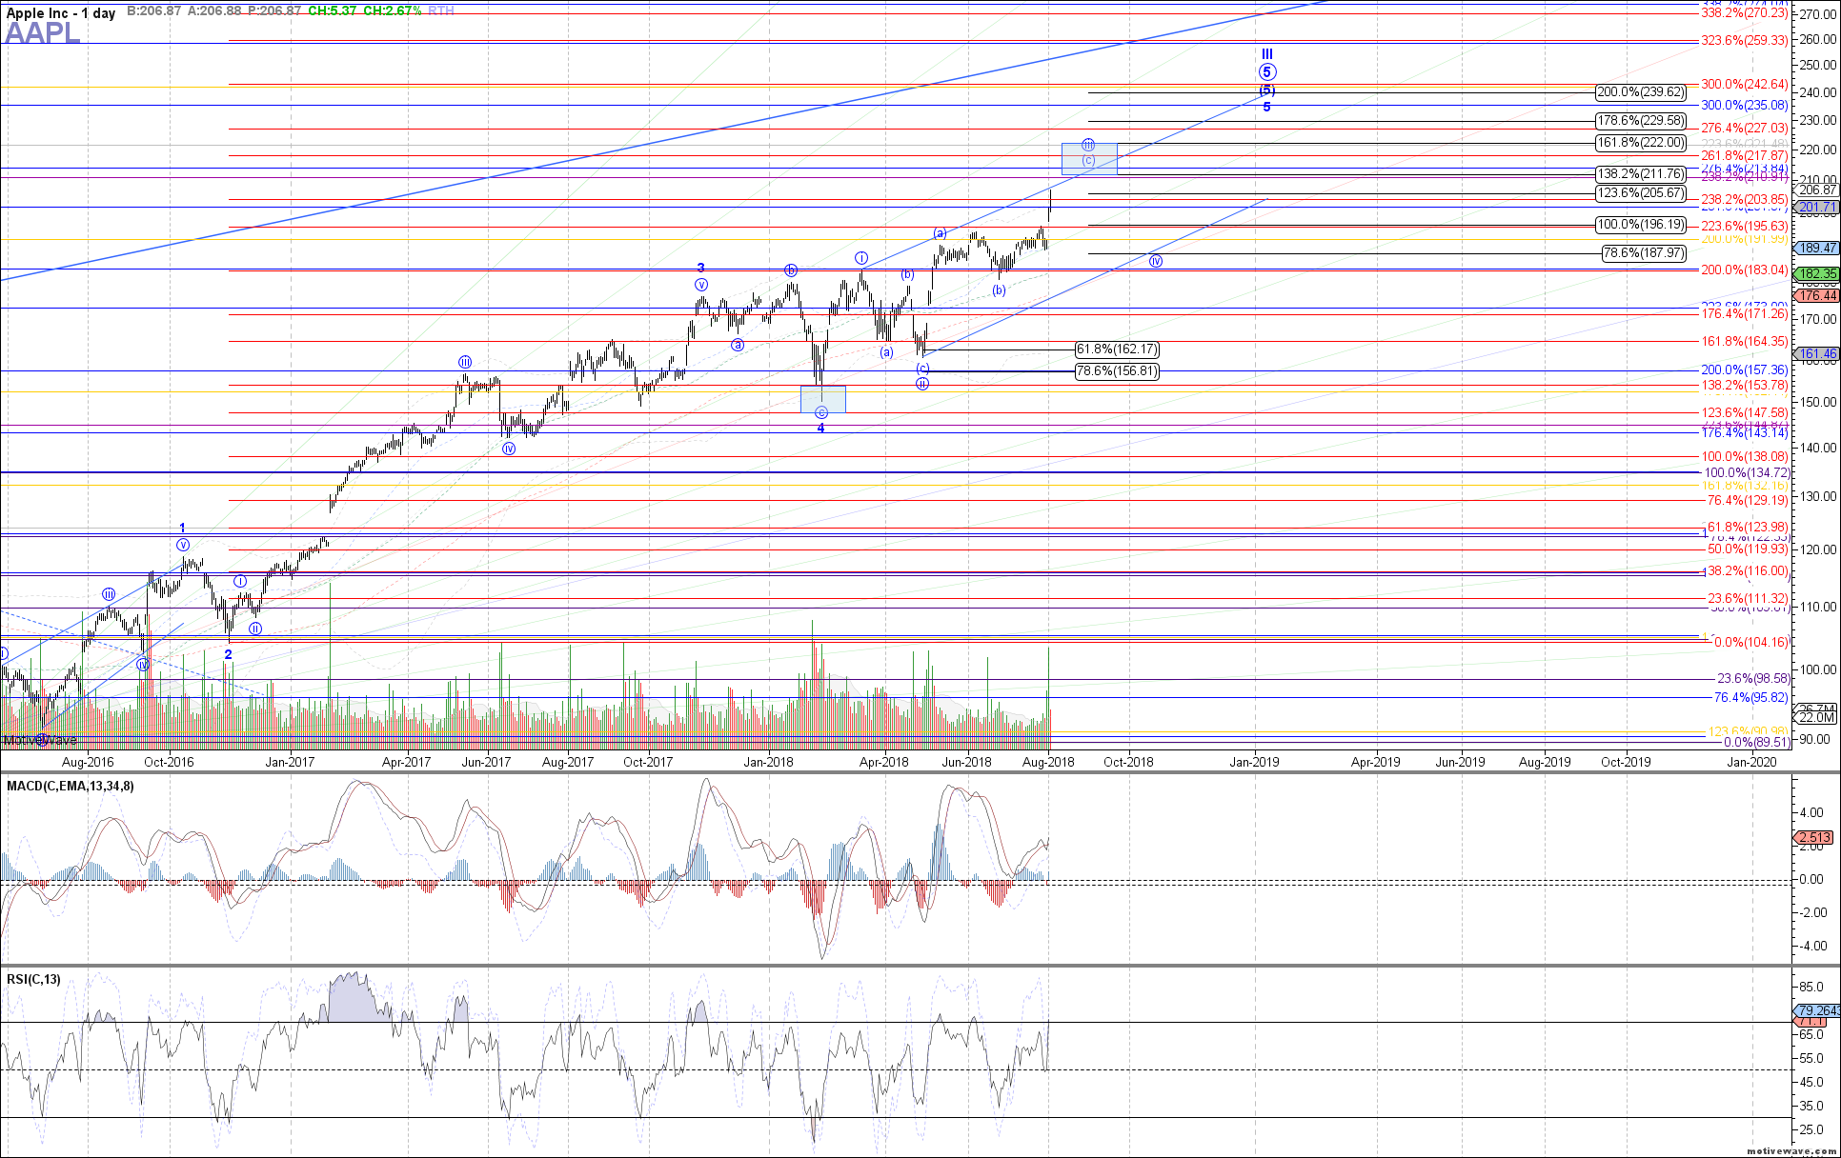The image size is (1841, 1158).
Task: Click the red 276.4%(227.03) Fibonacci label
Action: [1744, 128]
